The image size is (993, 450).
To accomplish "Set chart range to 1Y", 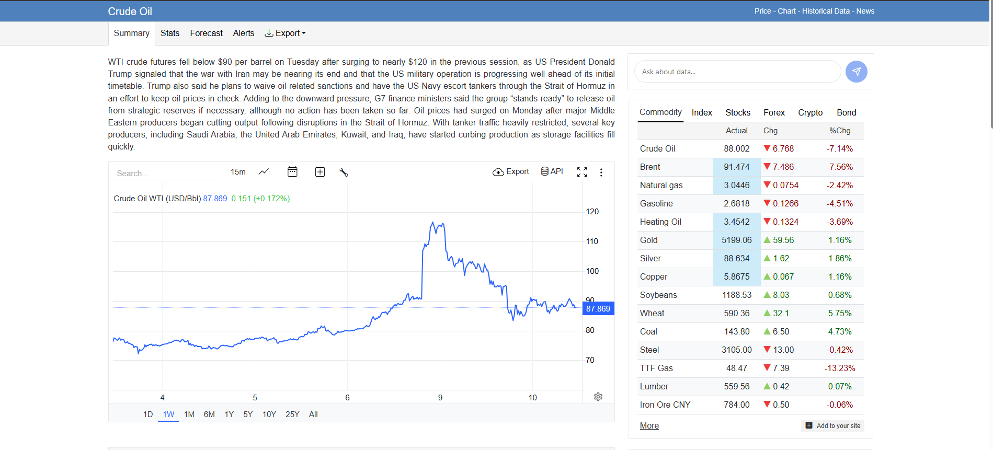I will pyautogui.click(x=229, y=414).
